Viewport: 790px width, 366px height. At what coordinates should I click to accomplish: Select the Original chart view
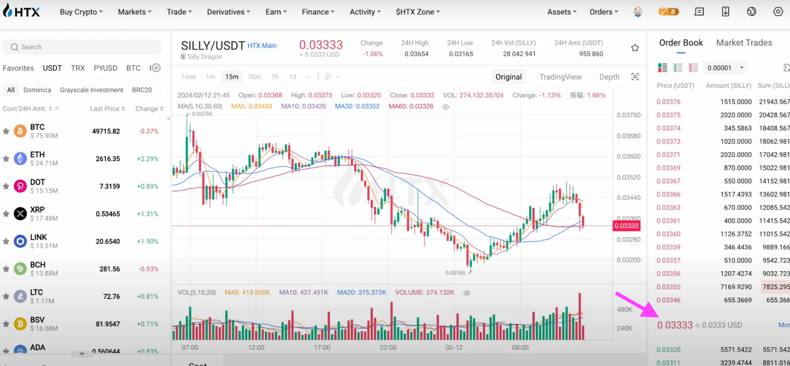tap(509, 77)
